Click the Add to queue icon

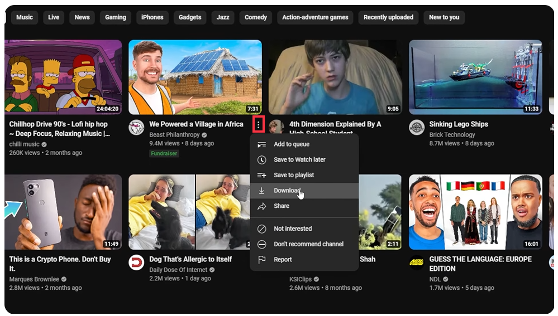pos(261,144)
